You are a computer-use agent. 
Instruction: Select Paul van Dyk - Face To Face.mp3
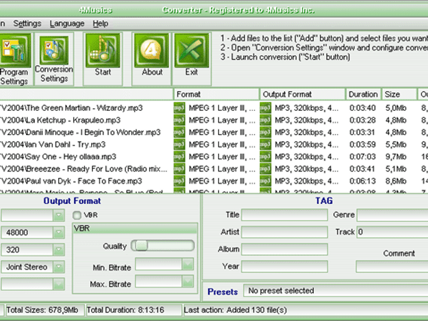tap(71, 181)
